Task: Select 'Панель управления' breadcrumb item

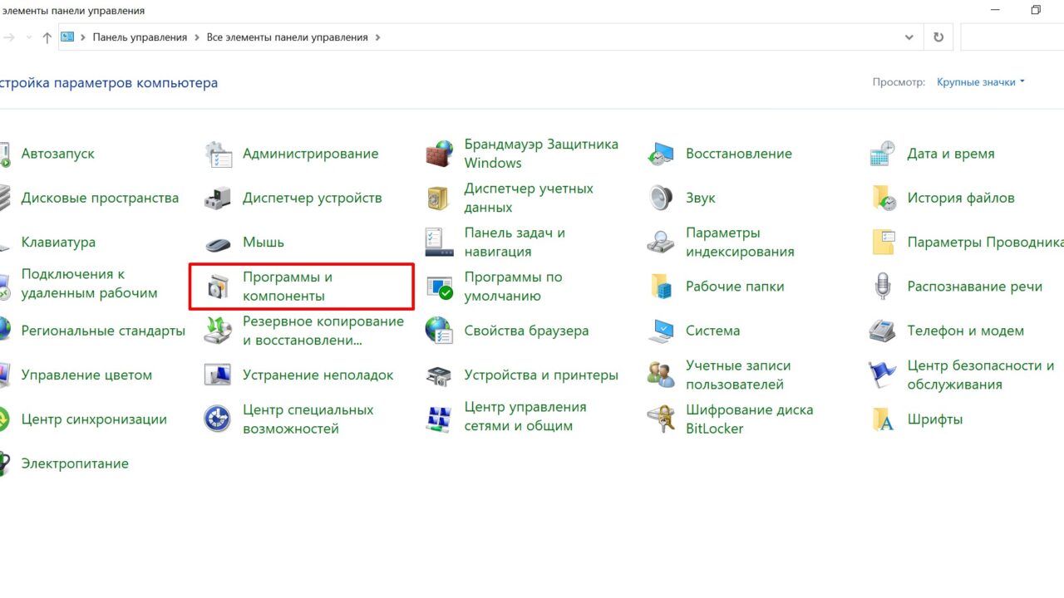Action: click(140, 37)
